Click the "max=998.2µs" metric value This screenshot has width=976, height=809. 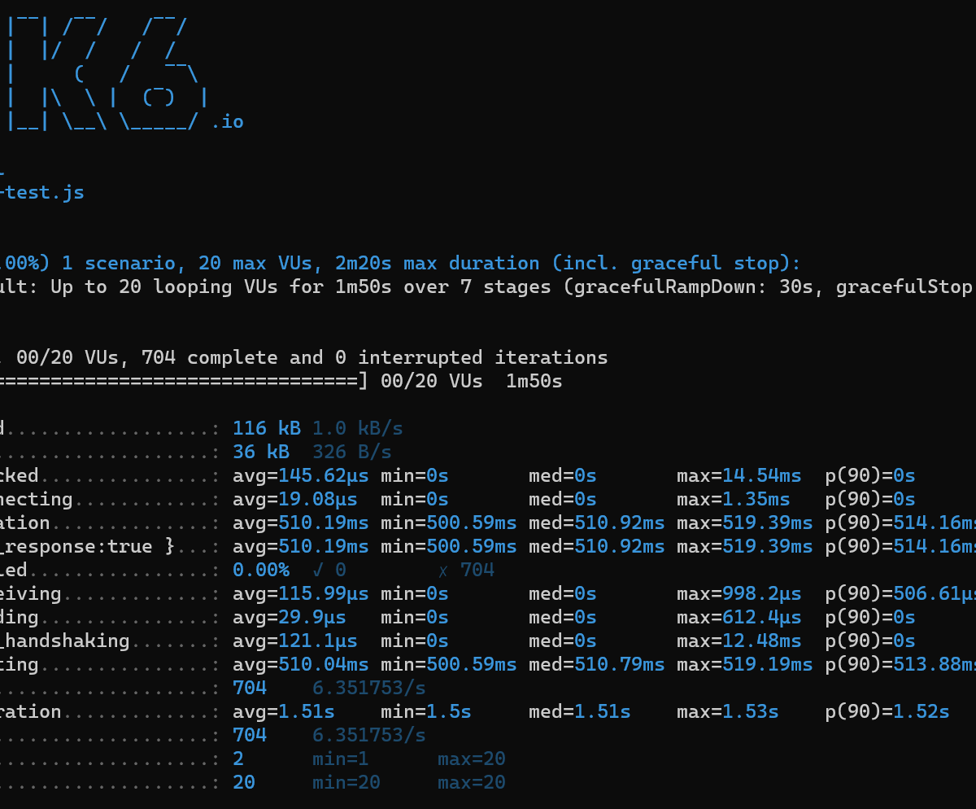[x=739, y=593]
